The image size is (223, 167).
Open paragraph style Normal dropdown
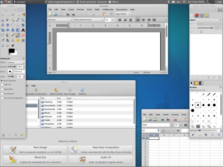coord(60,20)
